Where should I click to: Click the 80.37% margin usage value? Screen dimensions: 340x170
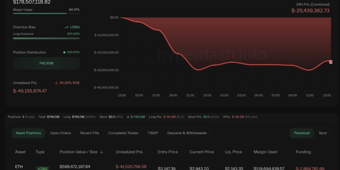tap(74, 10)
